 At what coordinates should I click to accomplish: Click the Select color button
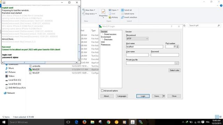174,70
